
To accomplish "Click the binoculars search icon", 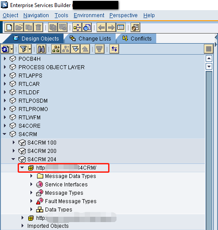I will [41, 49].
